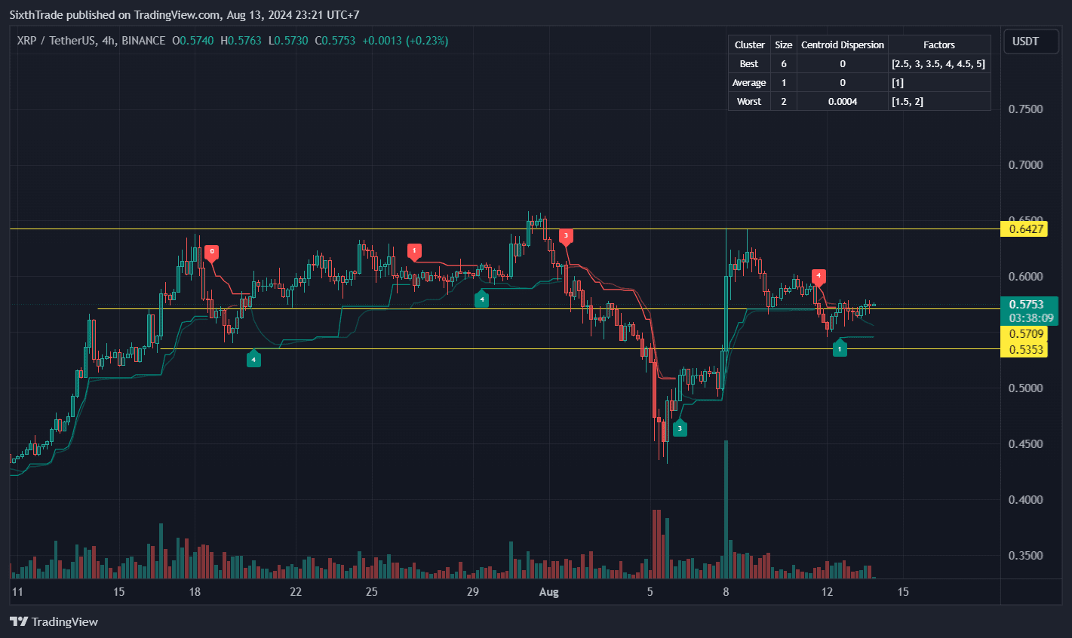Click the green buy signal marker labeled 3
Image resolution: width=1072 pixels, height=638 pixels.
(679, 428)
